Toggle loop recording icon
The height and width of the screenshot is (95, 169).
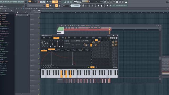[x=59, y=2]
